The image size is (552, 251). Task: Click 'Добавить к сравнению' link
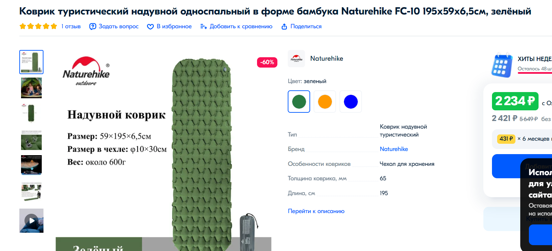click(x=241, y=26)
